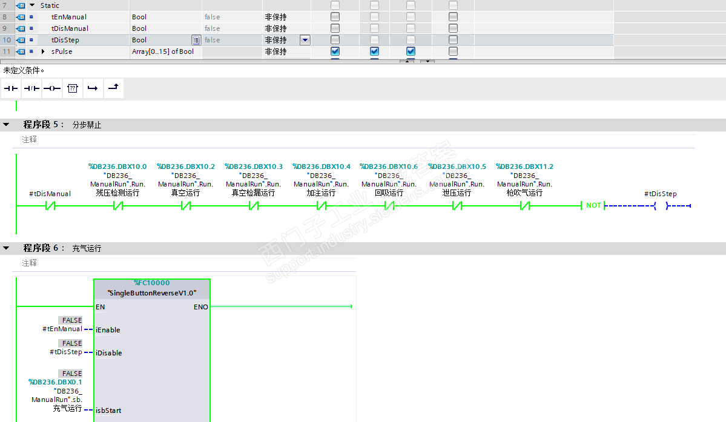Click the ENO output of the FC block
The width and height of the screenshot is (726, 422).
point(200,307)
